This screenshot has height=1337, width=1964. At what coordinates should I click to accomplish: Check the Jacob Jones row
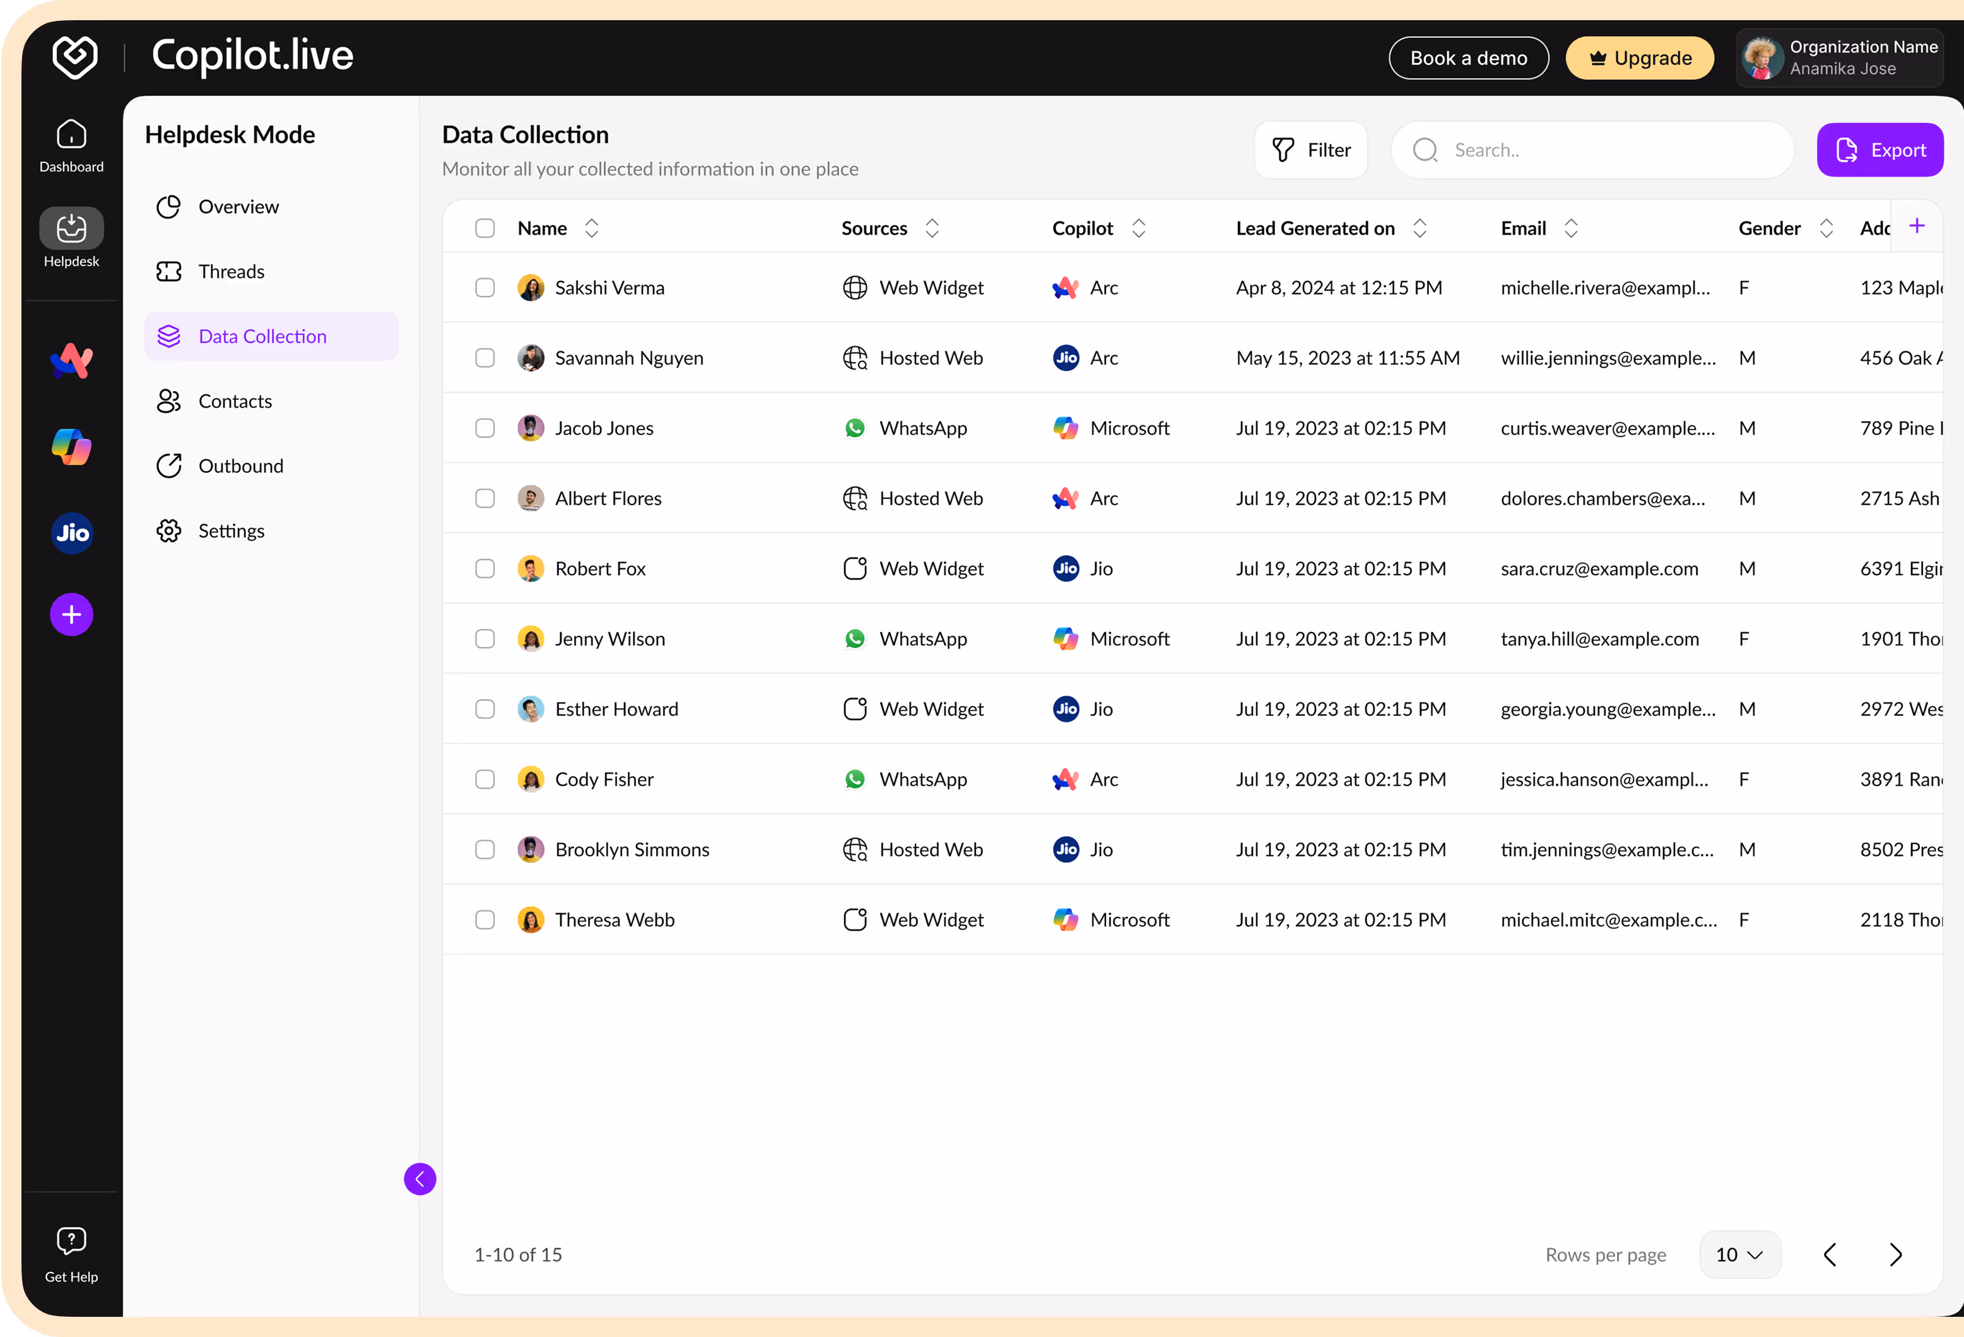point(485,428)
